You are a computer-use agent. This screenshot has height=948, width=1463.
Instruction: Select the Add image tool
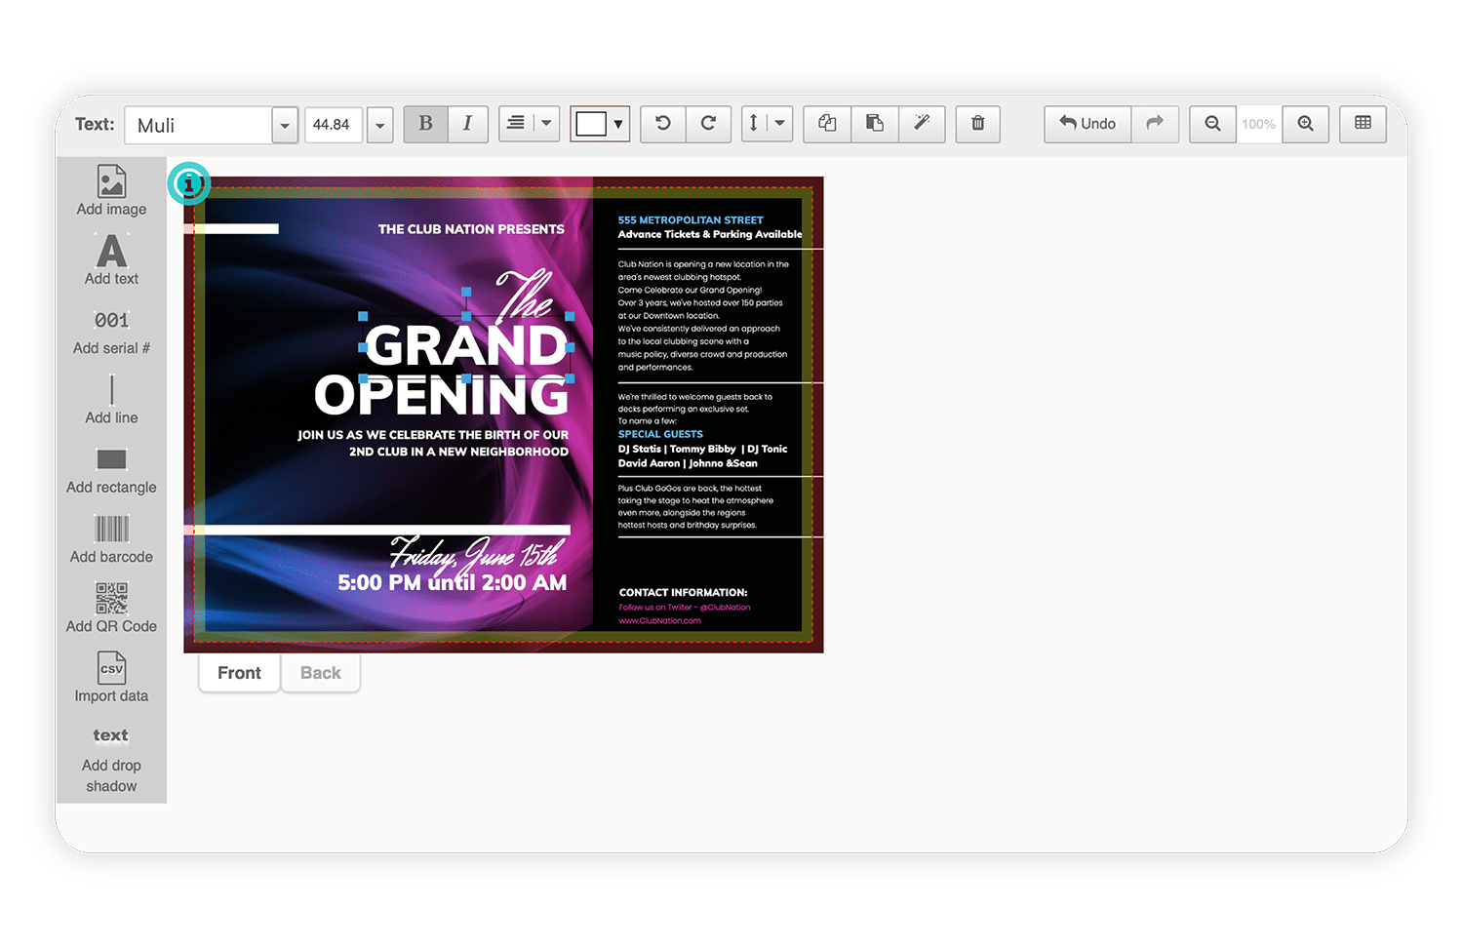point(111,191)
